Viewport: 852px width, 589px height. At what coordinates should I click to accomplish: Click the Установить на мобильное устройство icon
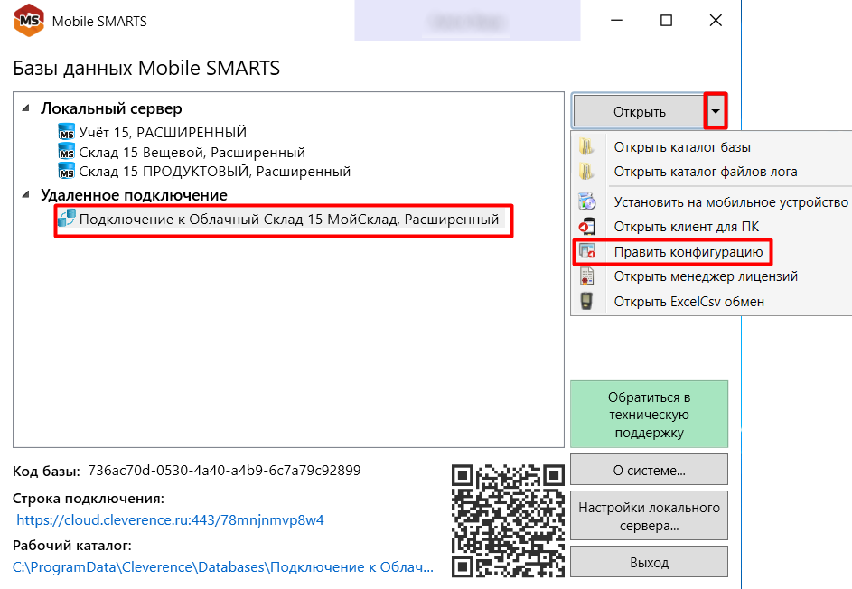tap(587, 201)
